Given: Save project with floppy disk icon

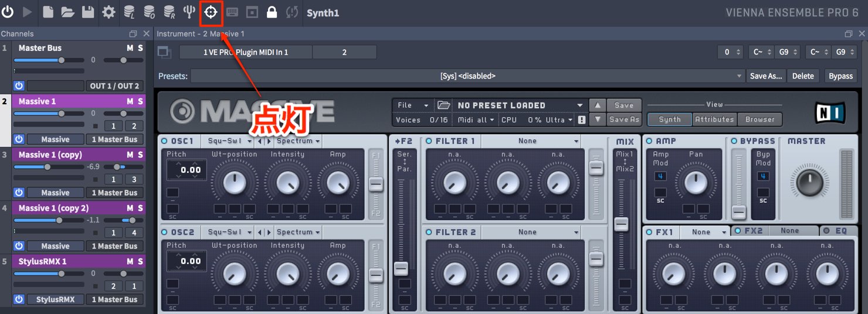Looking at the screenshot, I should click(87, 12).
